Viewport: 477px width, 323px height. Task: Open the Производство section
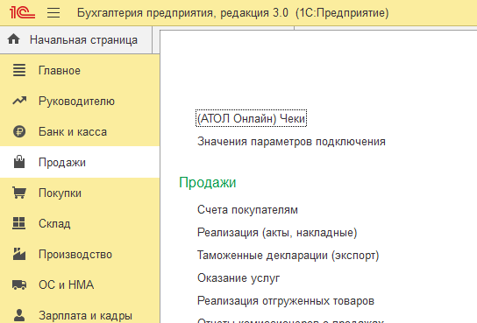click(80, 255)
